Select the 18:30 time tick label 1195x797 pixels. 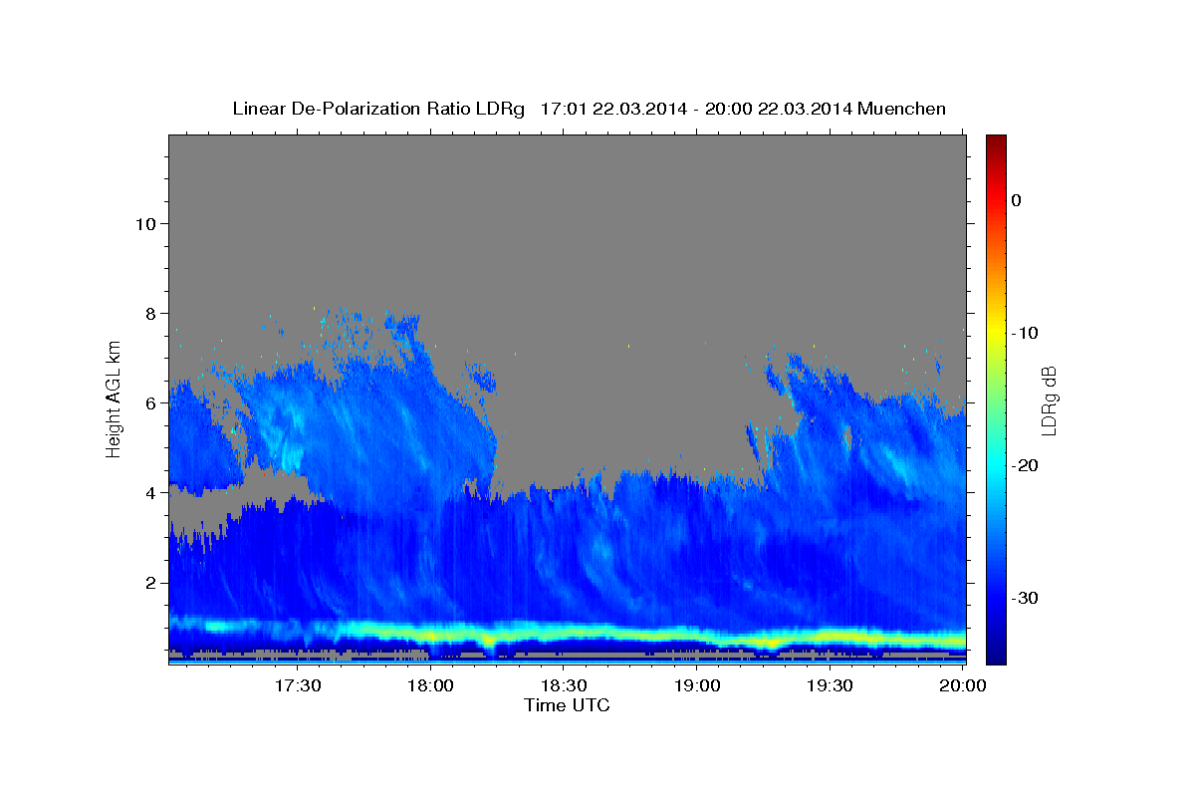563,686
